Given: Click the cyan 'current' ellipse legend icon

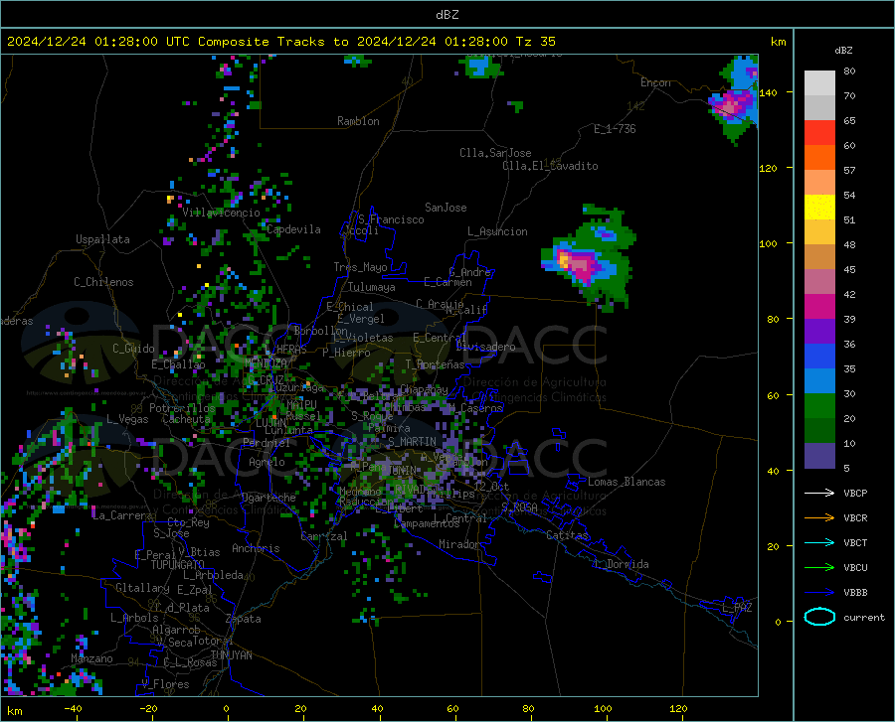Looking at the screenshot, I should [819, 617].
